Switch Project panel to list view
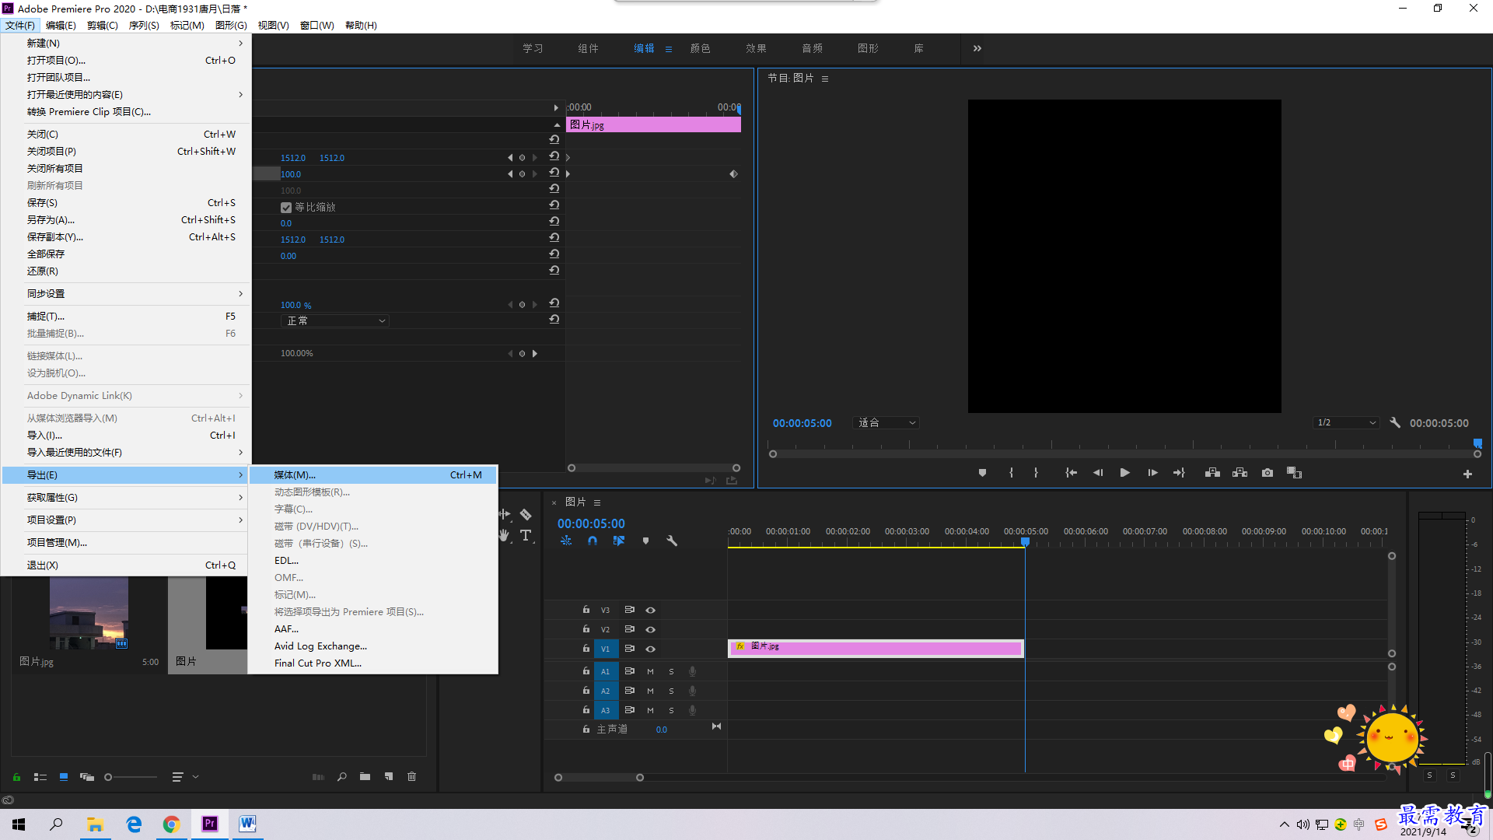Image resolution: width=1493 pixels, height=840 pixels. point(40,776)
